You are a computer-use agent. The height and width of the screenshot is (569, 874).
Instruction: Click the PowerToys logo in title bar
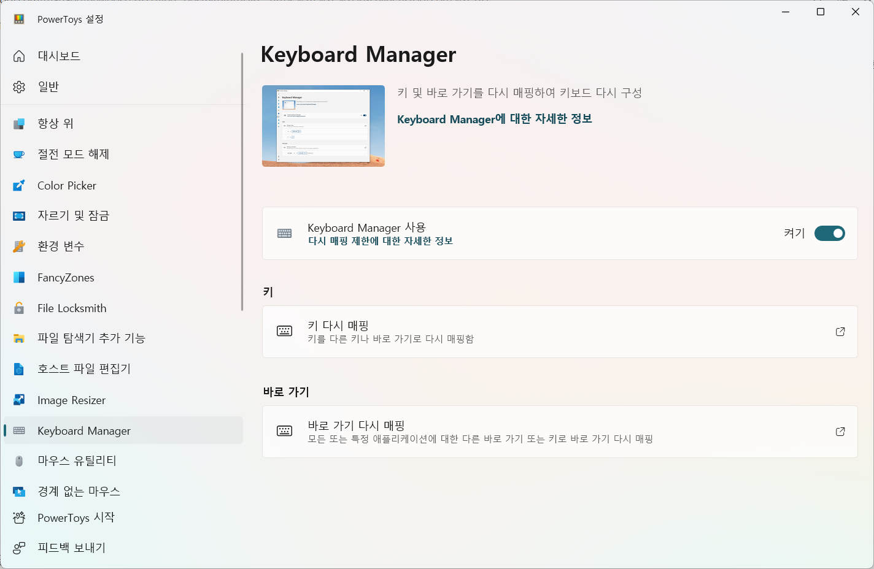click(x=19, y=19)
